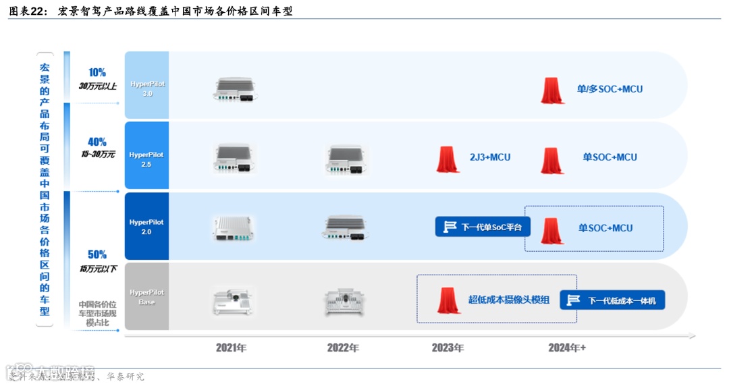This screenshot has height=386, width=729.
Task: Click the 15万元以下 price label
Action: coord(98,269)
